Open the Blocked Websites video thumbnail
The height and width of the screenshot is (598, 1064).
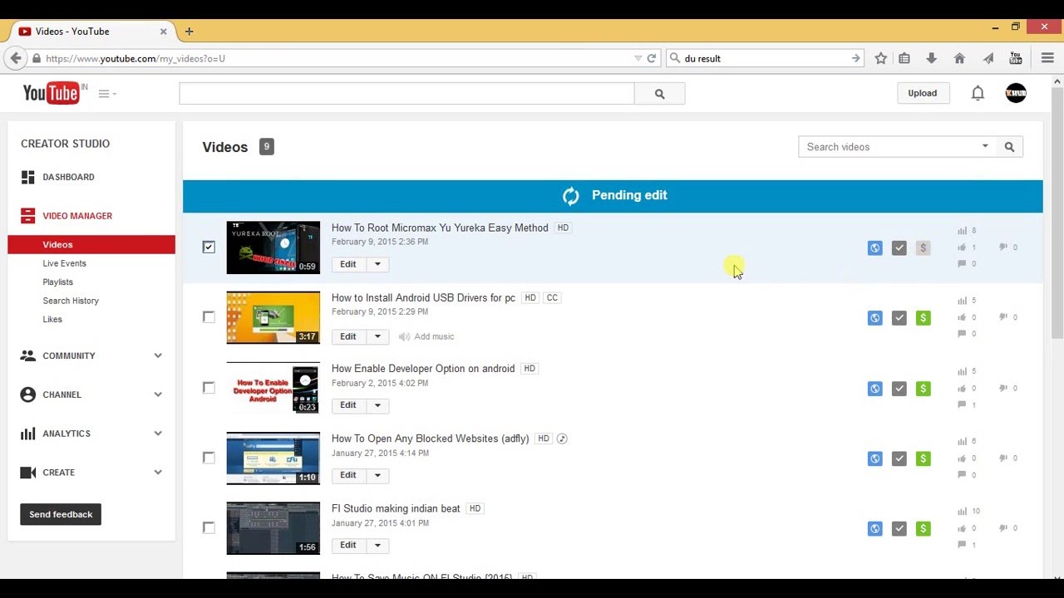tap(273, 458)
